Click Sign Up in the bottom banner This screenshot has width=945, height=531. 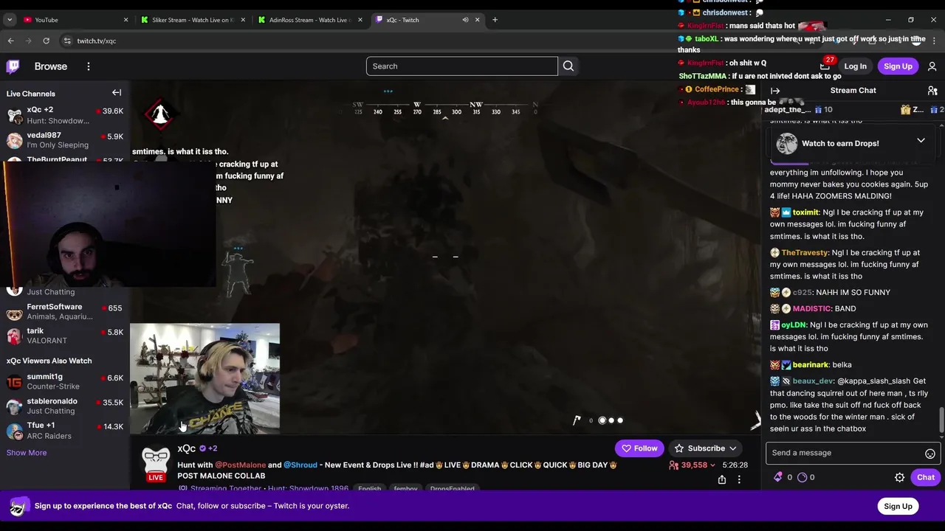[898, 506]
